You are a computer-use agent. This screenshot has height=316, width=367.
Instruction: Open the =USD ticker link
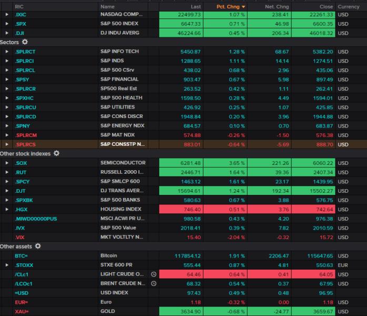tap(22, 293)
